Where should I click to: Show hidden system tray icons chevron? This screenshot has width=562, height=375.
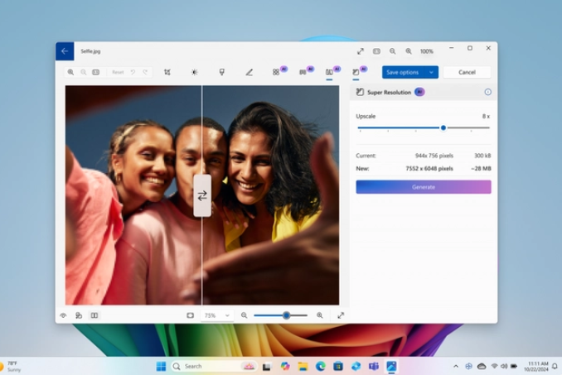click(456, 367)
